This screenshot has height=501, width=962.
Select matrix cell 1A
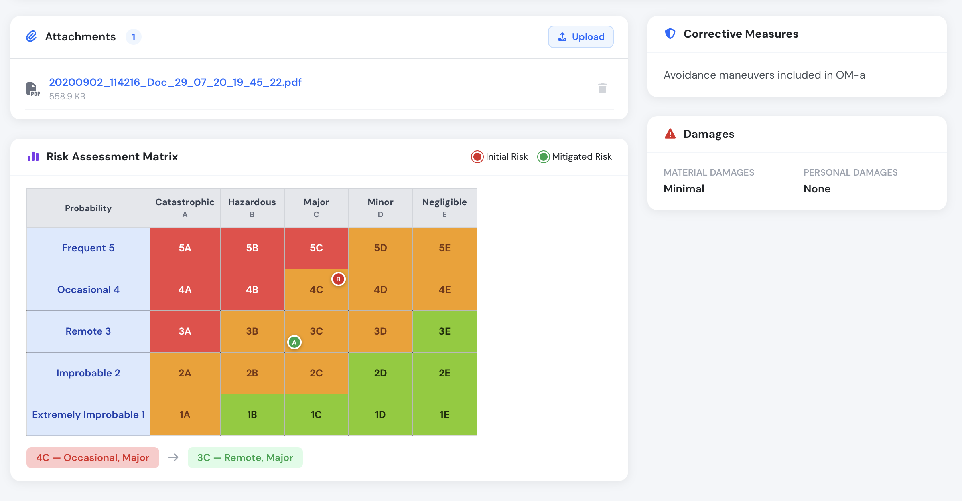pyautogui.click(x=185, y=415)
